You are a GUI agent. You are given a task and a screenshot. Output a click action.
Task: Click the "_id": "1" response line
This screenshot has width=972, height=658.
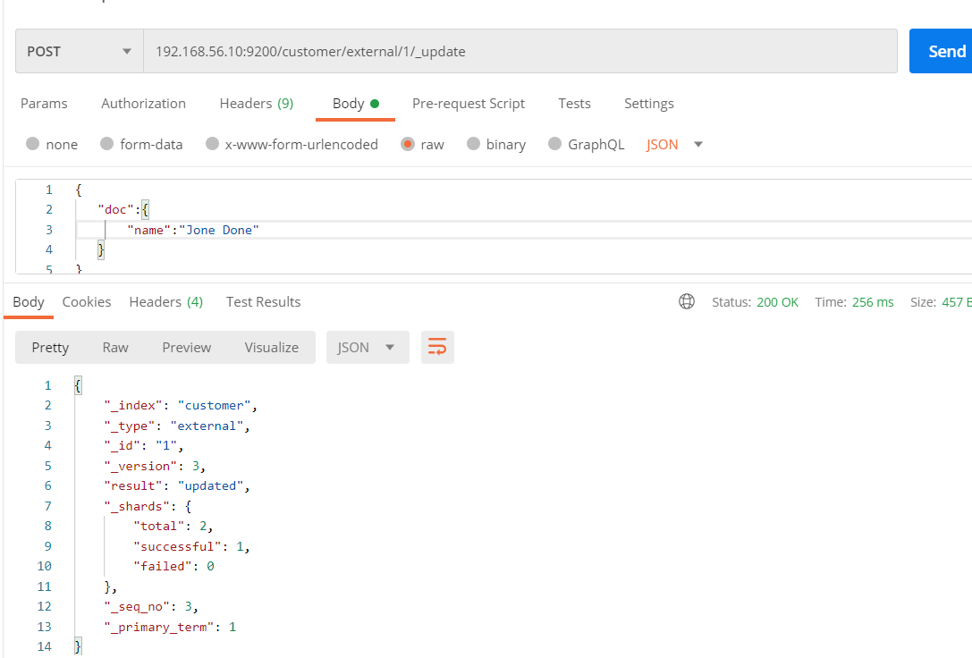tap(144, 445)
